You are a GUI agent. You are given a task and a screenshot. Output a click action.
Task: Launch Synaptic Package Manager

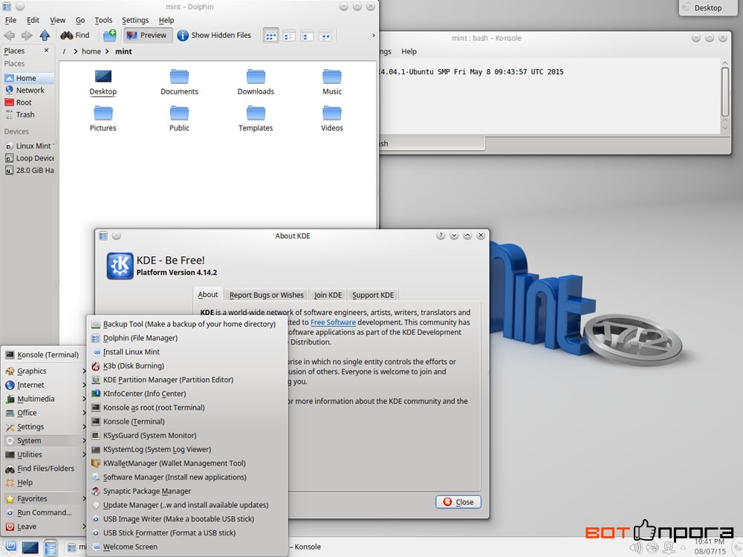188,491
